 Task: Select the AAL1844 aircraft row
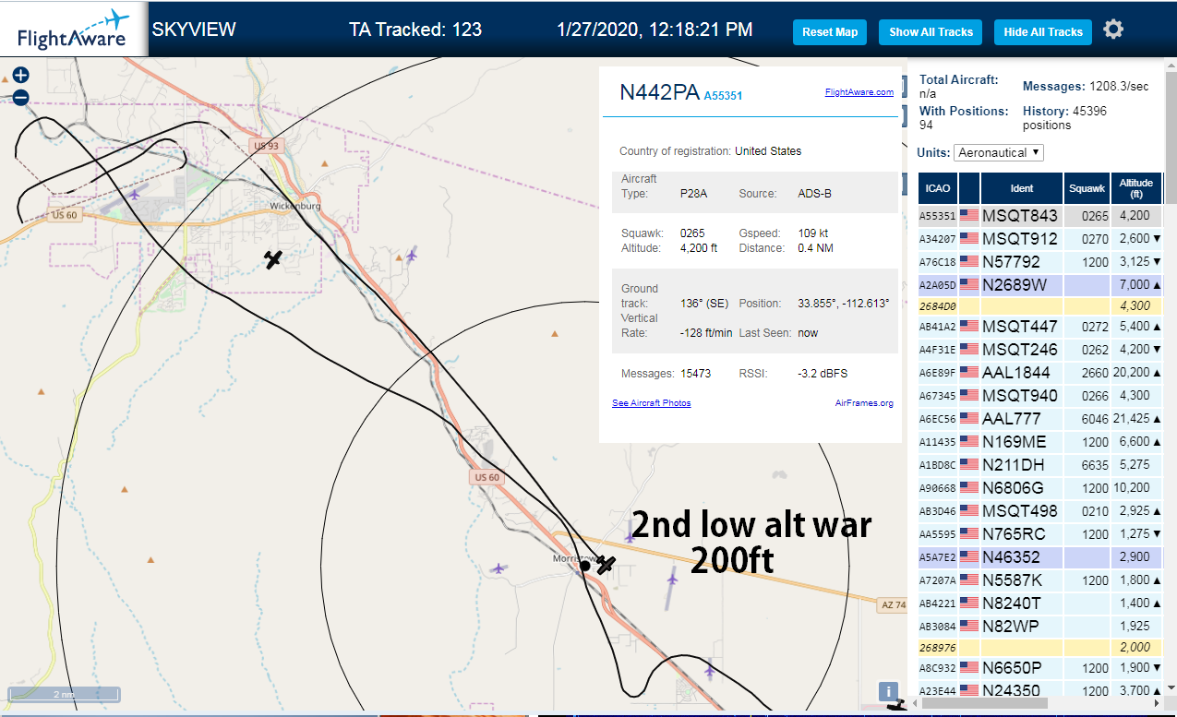[x=1040, y=372]
